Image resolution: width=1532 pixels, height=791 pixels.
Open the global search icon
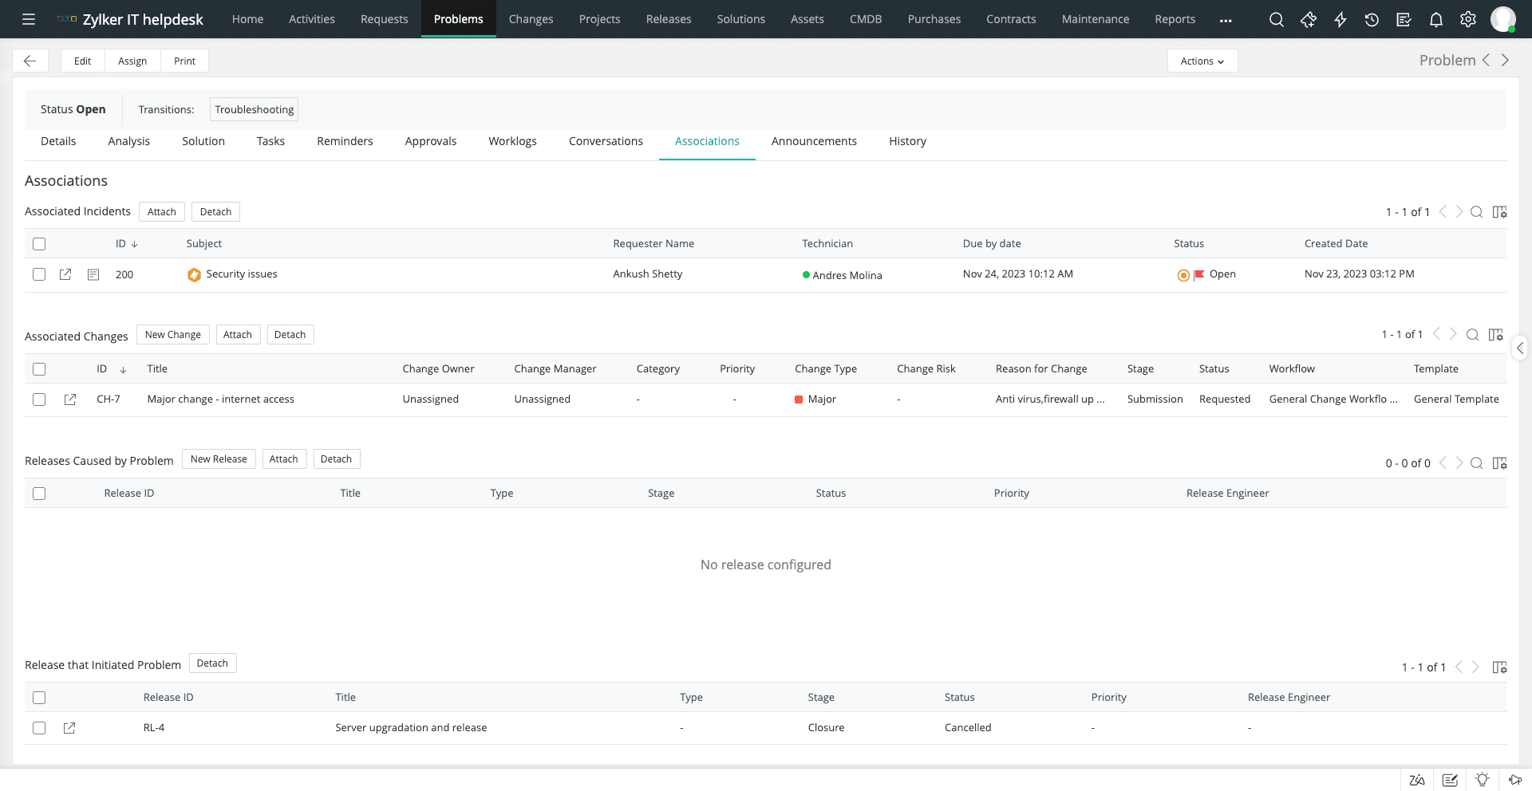point(1277,19)
